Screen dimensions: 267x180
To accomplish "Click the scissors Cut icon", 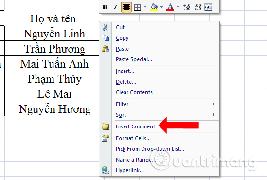I will click(106, 27).
